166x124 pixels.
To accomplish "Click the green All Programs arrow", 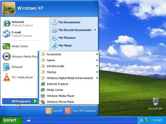I will [35, 101].
